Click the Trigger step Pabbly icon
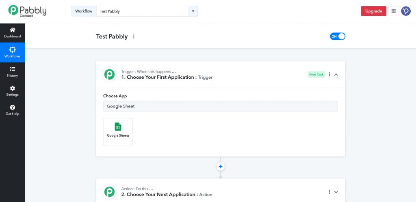416x202 pixels. click(x=109, y=74)
